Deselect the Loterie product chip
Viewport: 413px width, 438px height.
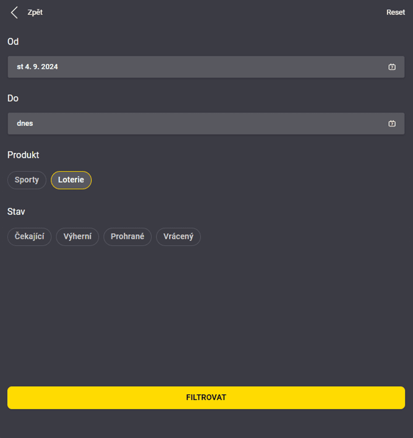[x=71, y=180]
